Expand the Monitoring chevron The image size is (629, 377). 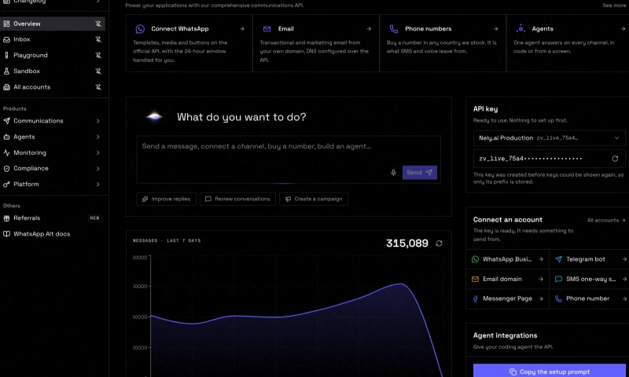click(97, 152)
